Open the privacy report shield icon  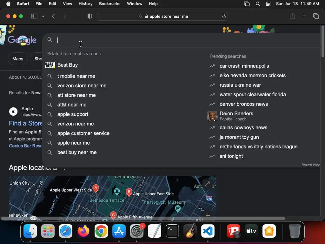tap(90, 16)
